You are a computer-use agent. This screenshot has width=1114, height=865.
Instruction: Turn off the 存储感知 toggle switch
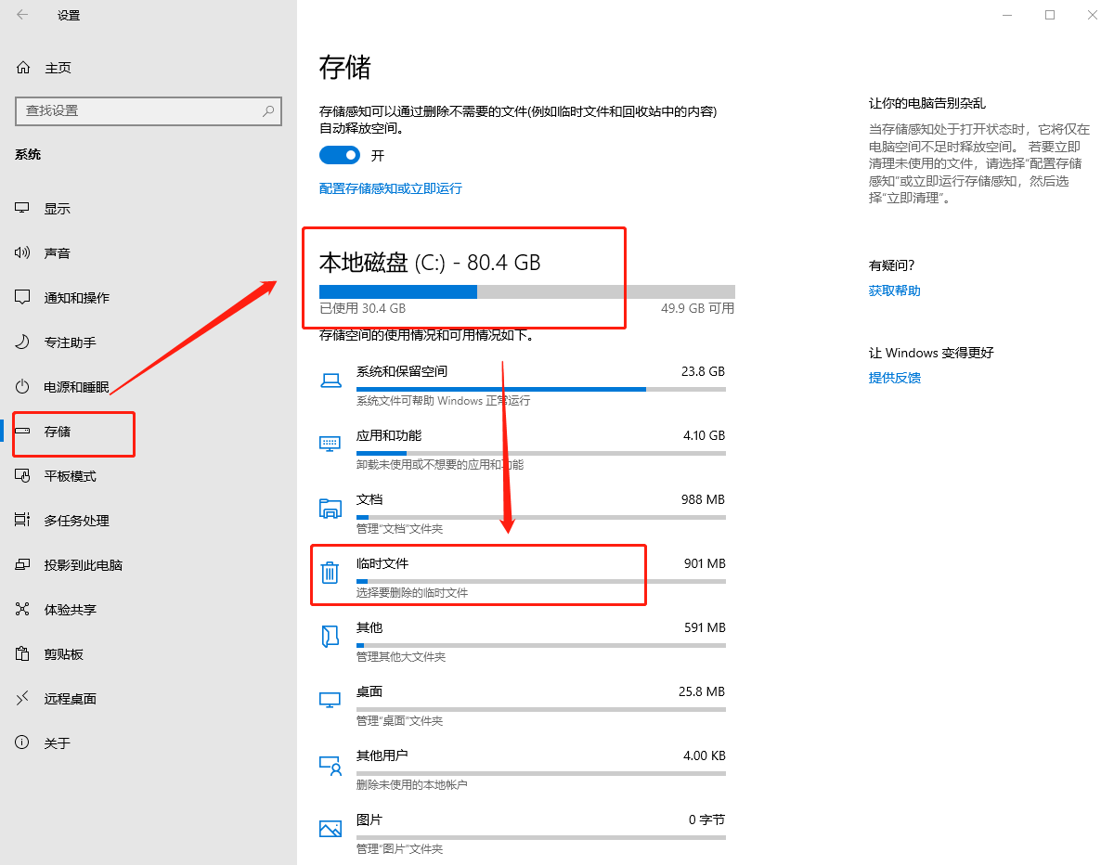339,155
